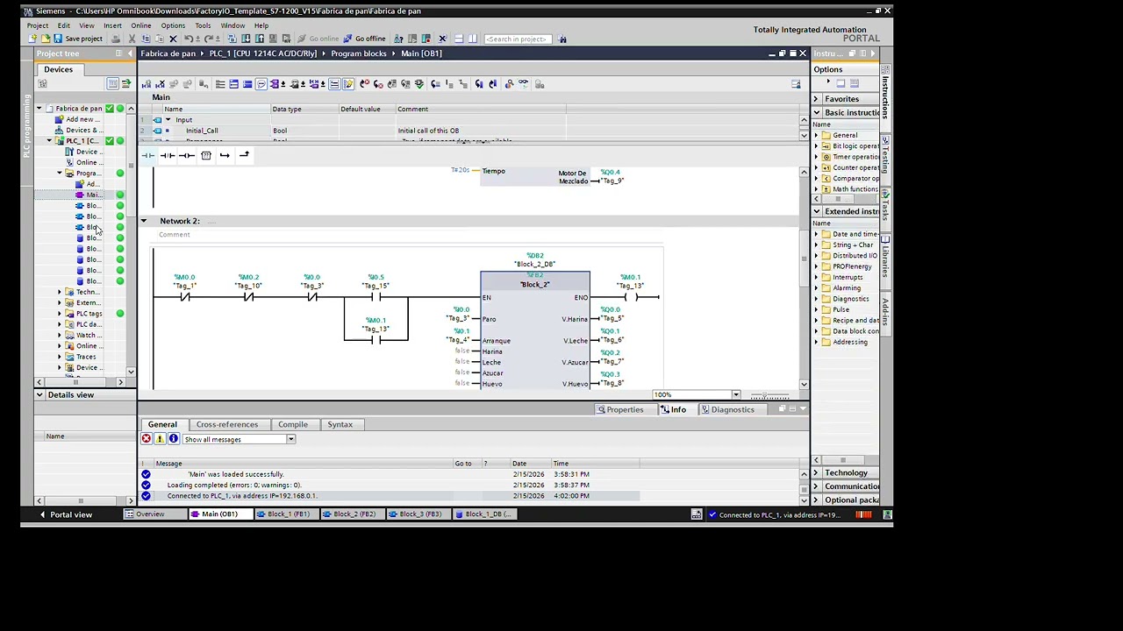
Task: Open a branch in the ladder toolbar
Action: 225,155
